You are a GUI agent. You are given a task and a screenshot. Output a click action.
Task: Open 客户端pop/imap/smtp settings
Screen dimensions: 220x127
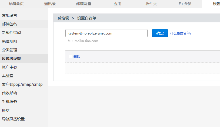(22, 84)
